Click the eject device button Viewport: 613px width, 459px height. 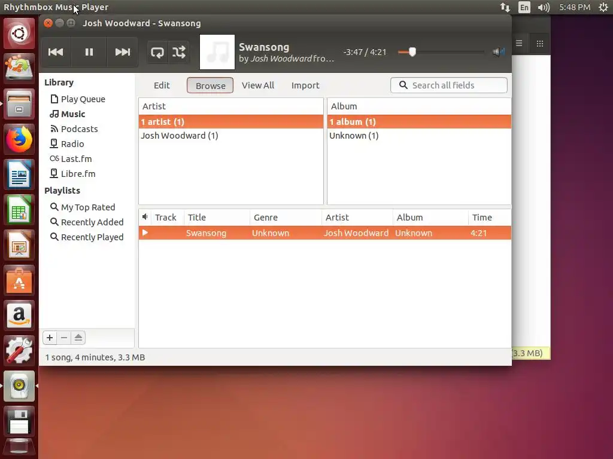point(78,338)
